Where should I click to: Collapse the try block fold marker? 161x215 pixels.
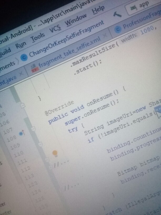click(x=33, y=129)
